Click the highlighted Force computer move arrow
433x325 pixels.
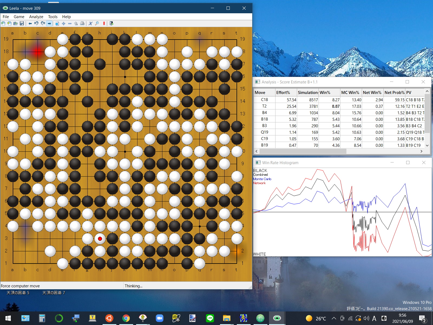click(49, 24)
